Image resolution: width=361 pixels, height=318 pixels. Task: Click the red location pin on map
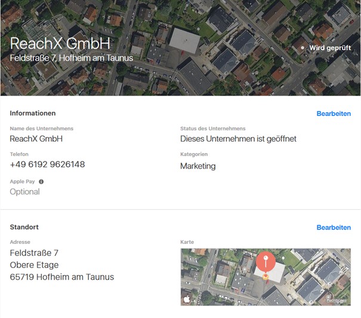click(x=266, y=262)
